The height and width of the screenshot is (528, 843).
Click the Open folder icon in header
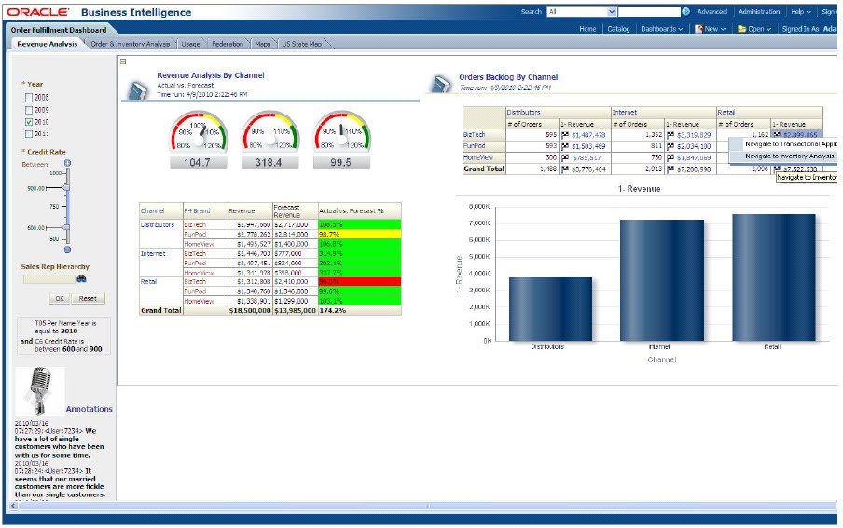point(742,29)
